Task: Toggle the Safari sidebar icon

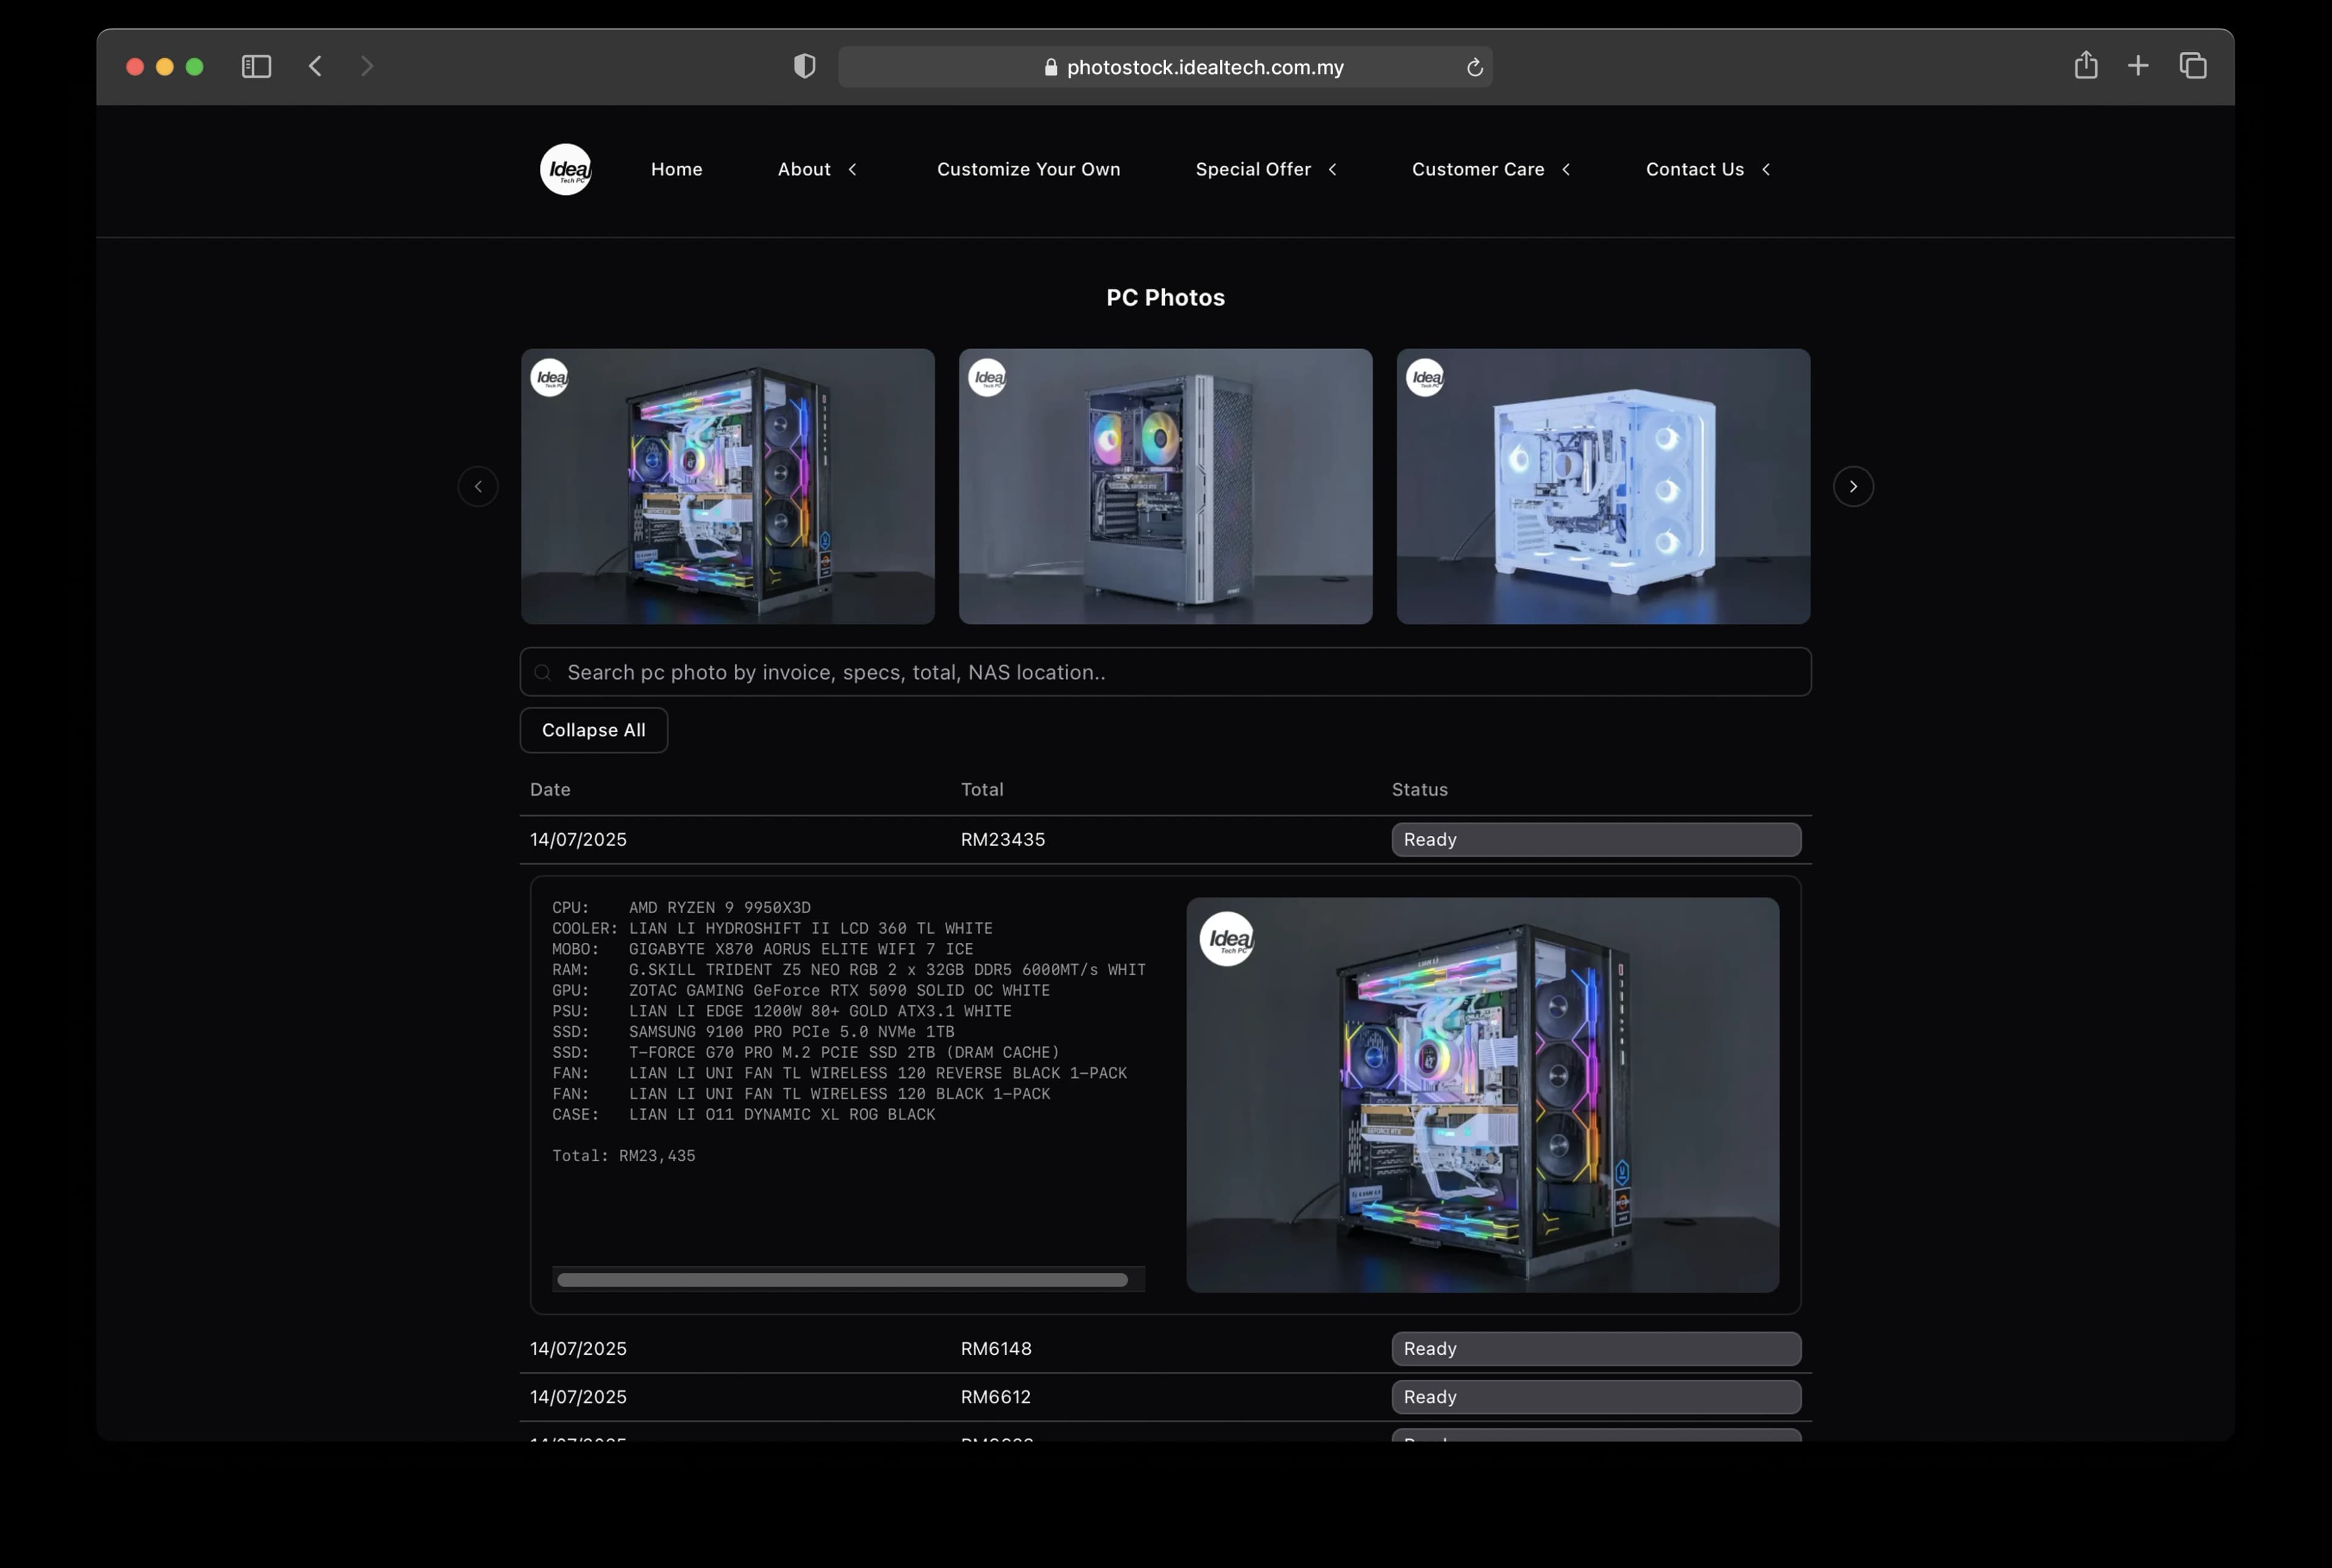Action: tap(256, 66)
